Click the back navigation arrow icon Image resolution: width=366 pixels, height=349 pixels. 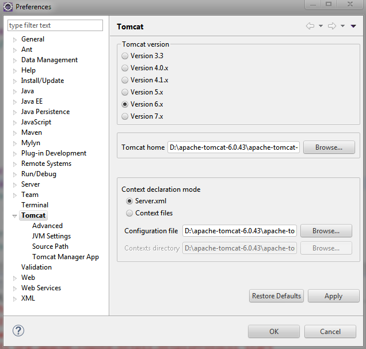point(310,26)
